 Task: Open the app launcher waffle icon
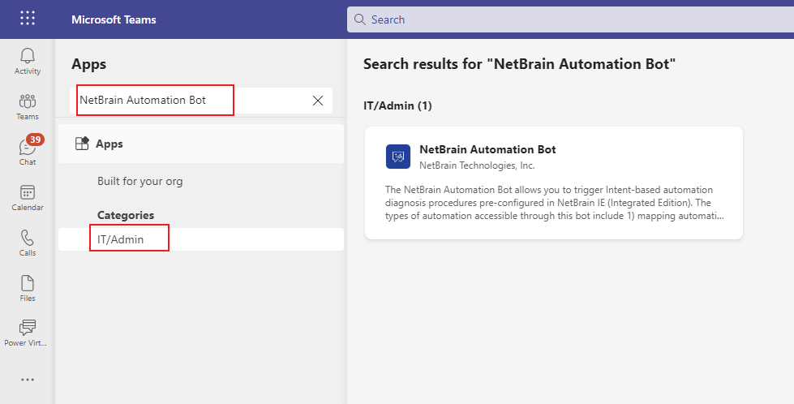[28, 19]
